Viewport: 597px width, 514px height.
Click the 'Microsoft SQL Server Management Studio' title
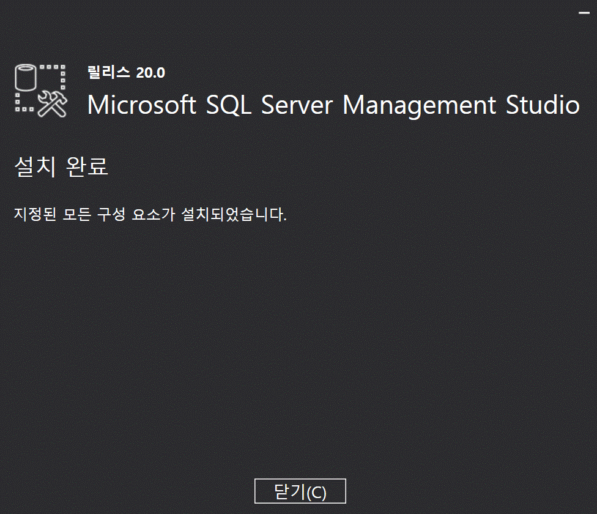coord(333,105)
